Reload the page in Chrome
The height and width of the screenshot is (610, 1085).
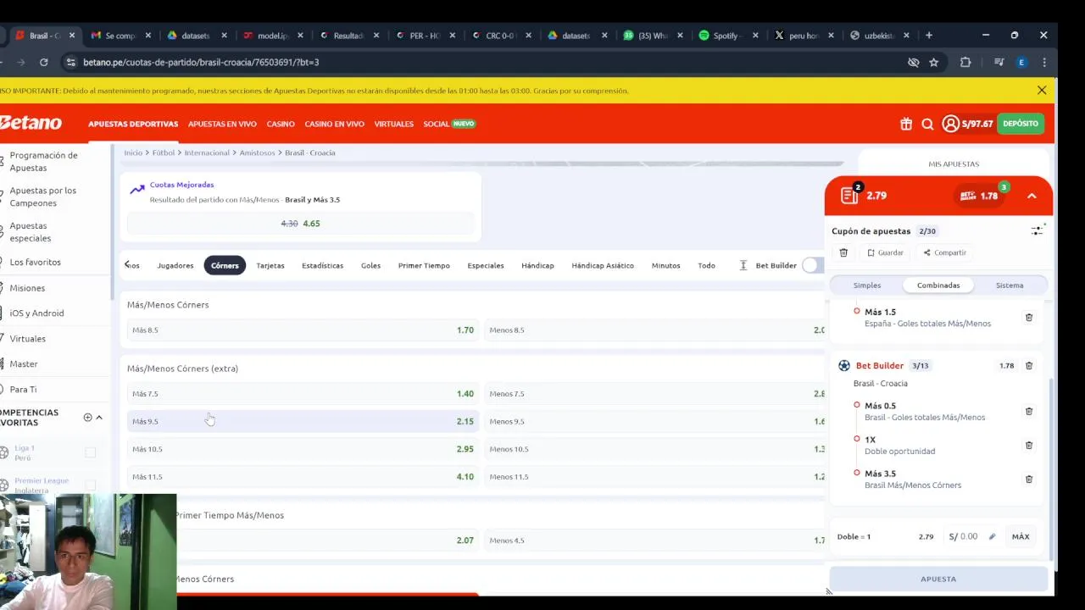43,62
